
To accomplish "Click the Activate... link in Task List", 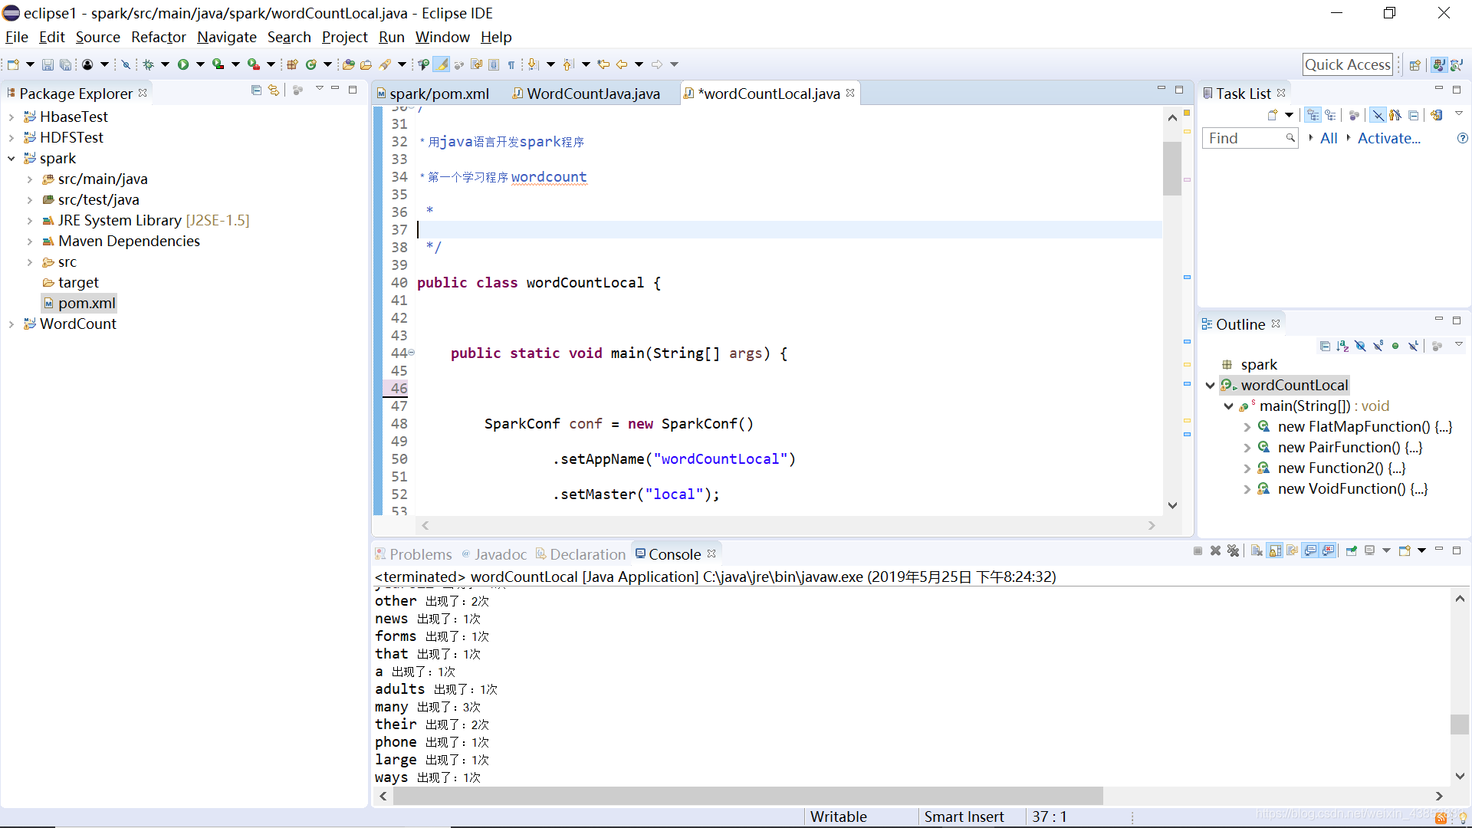I will pos(1388,139).
